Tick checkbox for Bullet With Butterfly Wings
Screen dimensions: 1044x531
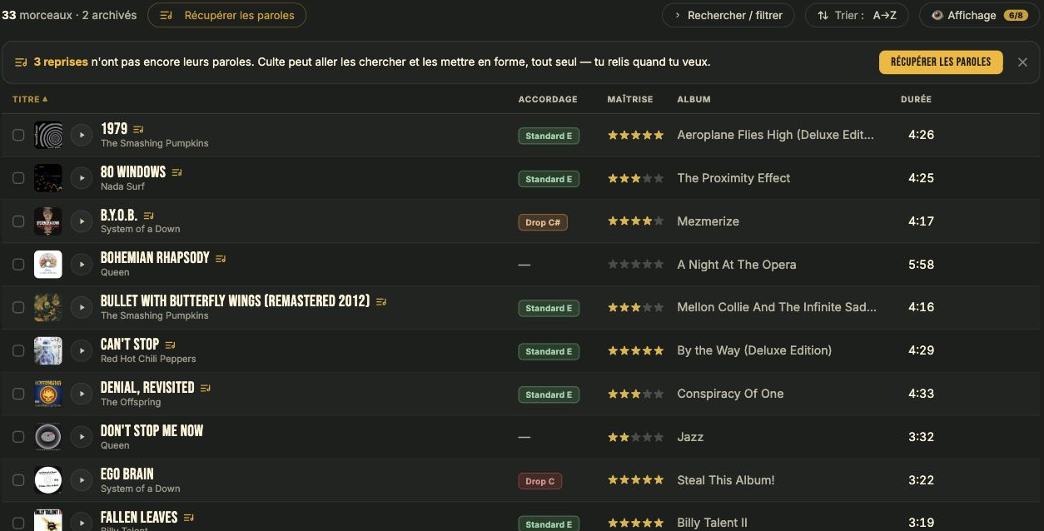(18, 308)
